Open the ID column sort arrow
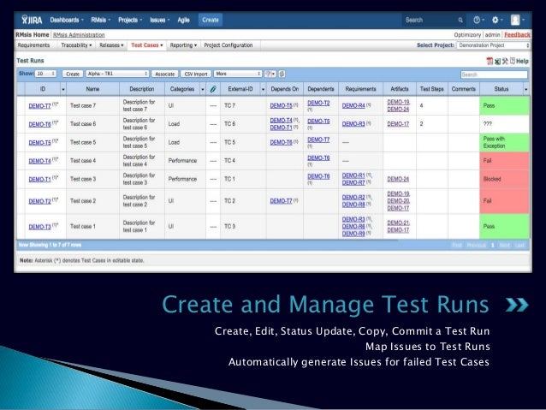Screen dimensions: 546x410 click(63, 90)
